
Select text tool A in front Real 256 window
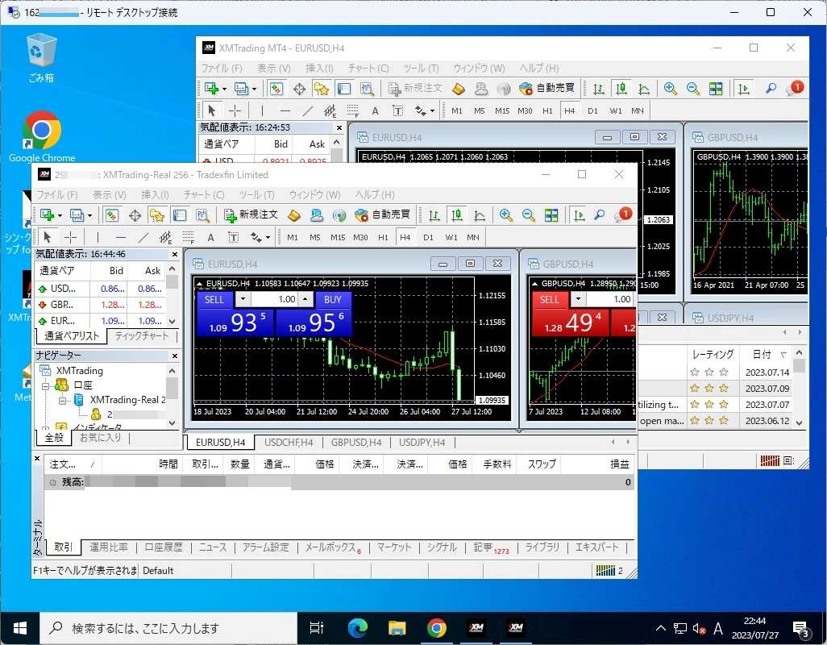tap(211, 237)
